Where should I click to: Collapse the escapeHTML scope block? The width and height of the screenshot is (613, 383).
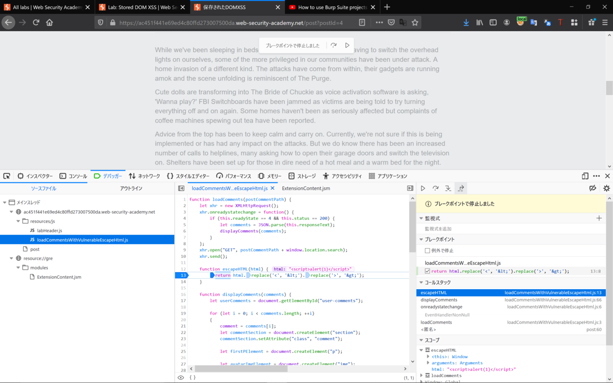pyautogui.click(x=422, y=350)
